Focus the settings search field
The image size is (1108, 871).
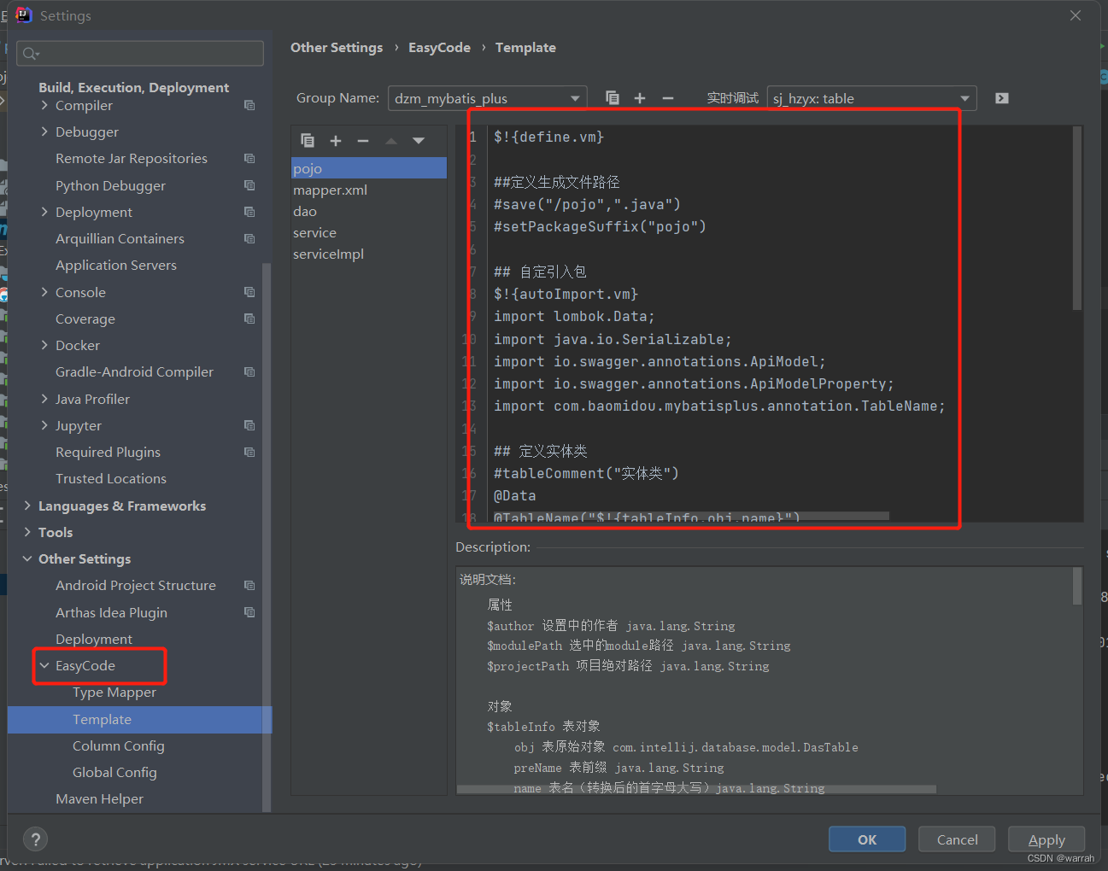pyautogui.click(x=140, y=53)
